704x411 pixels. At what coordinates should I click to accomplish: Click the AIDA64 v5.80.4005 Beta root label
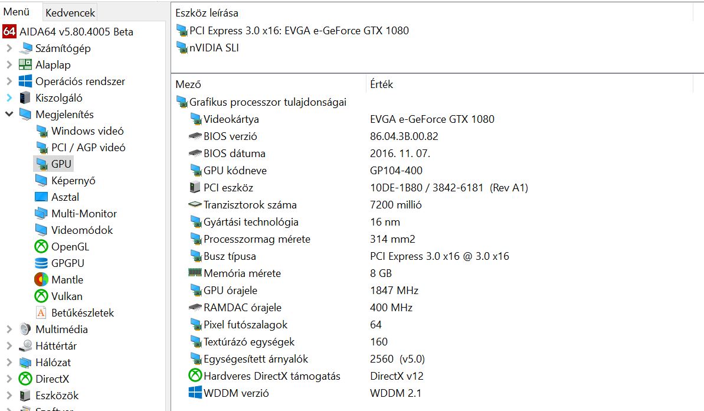[x=76, y=32]
